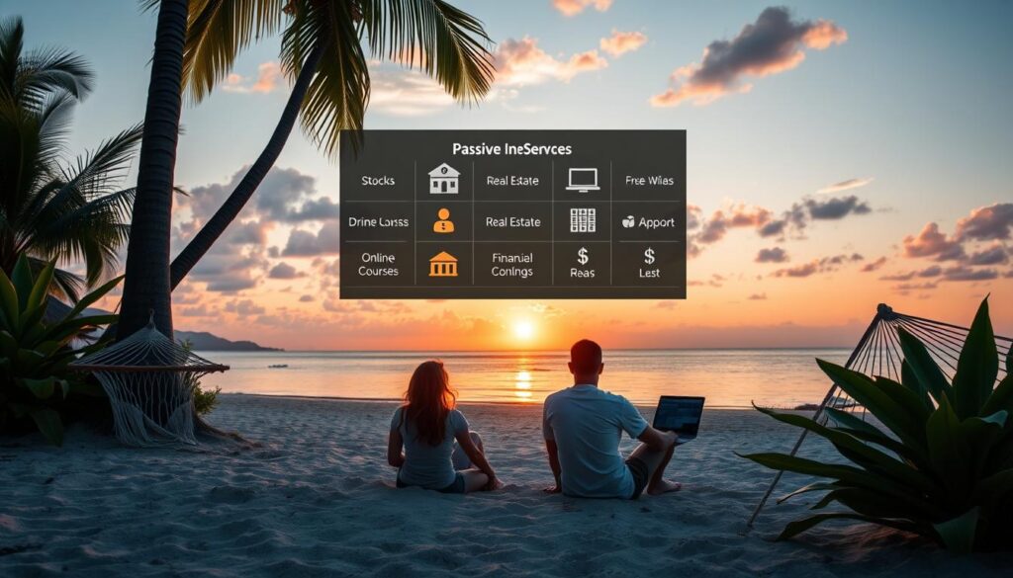Select the laptop icon in the panel
This screenshot has height=578, width=1013.
[x=583, y=180]
